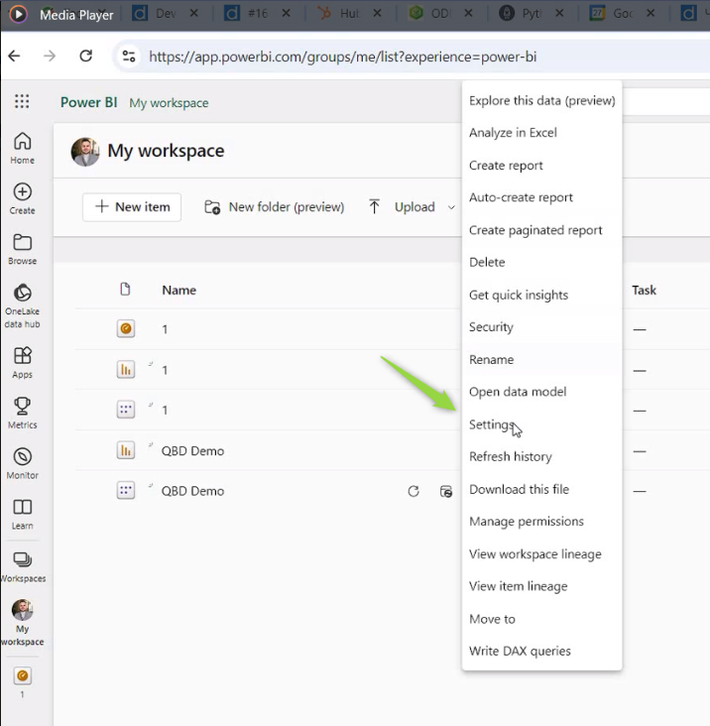Click the site information icon in address bar

click(128, 57)
